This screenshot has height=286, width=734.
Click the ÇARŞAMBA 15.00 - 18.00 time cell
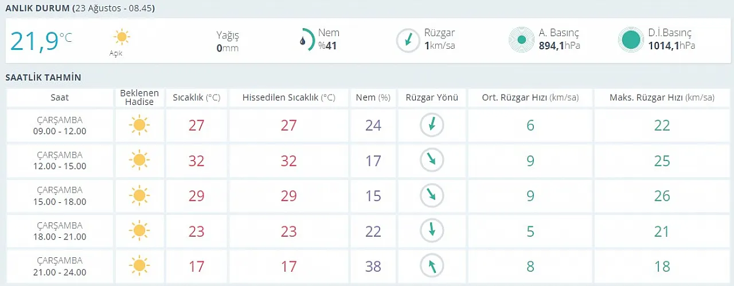coord(60,195)
